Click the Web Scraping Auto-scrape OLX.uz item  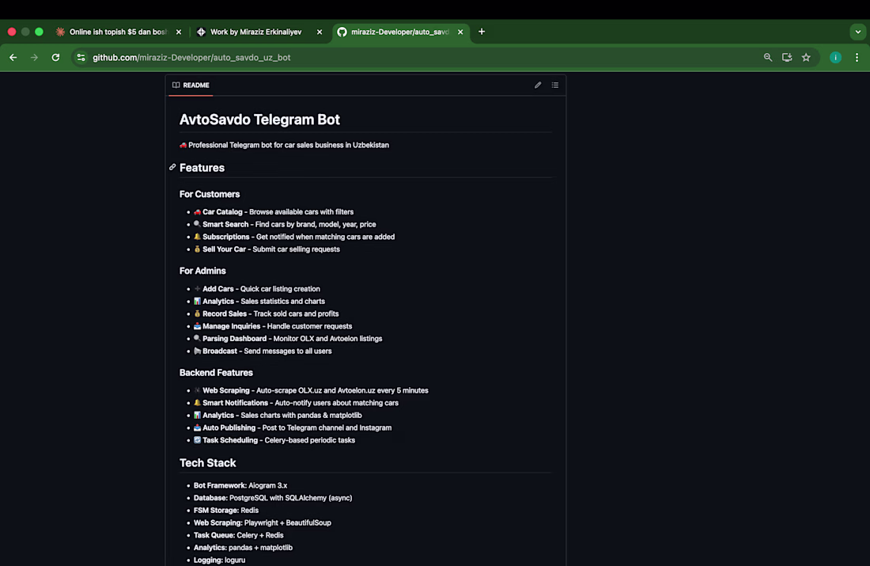click(x=311, y=390)
